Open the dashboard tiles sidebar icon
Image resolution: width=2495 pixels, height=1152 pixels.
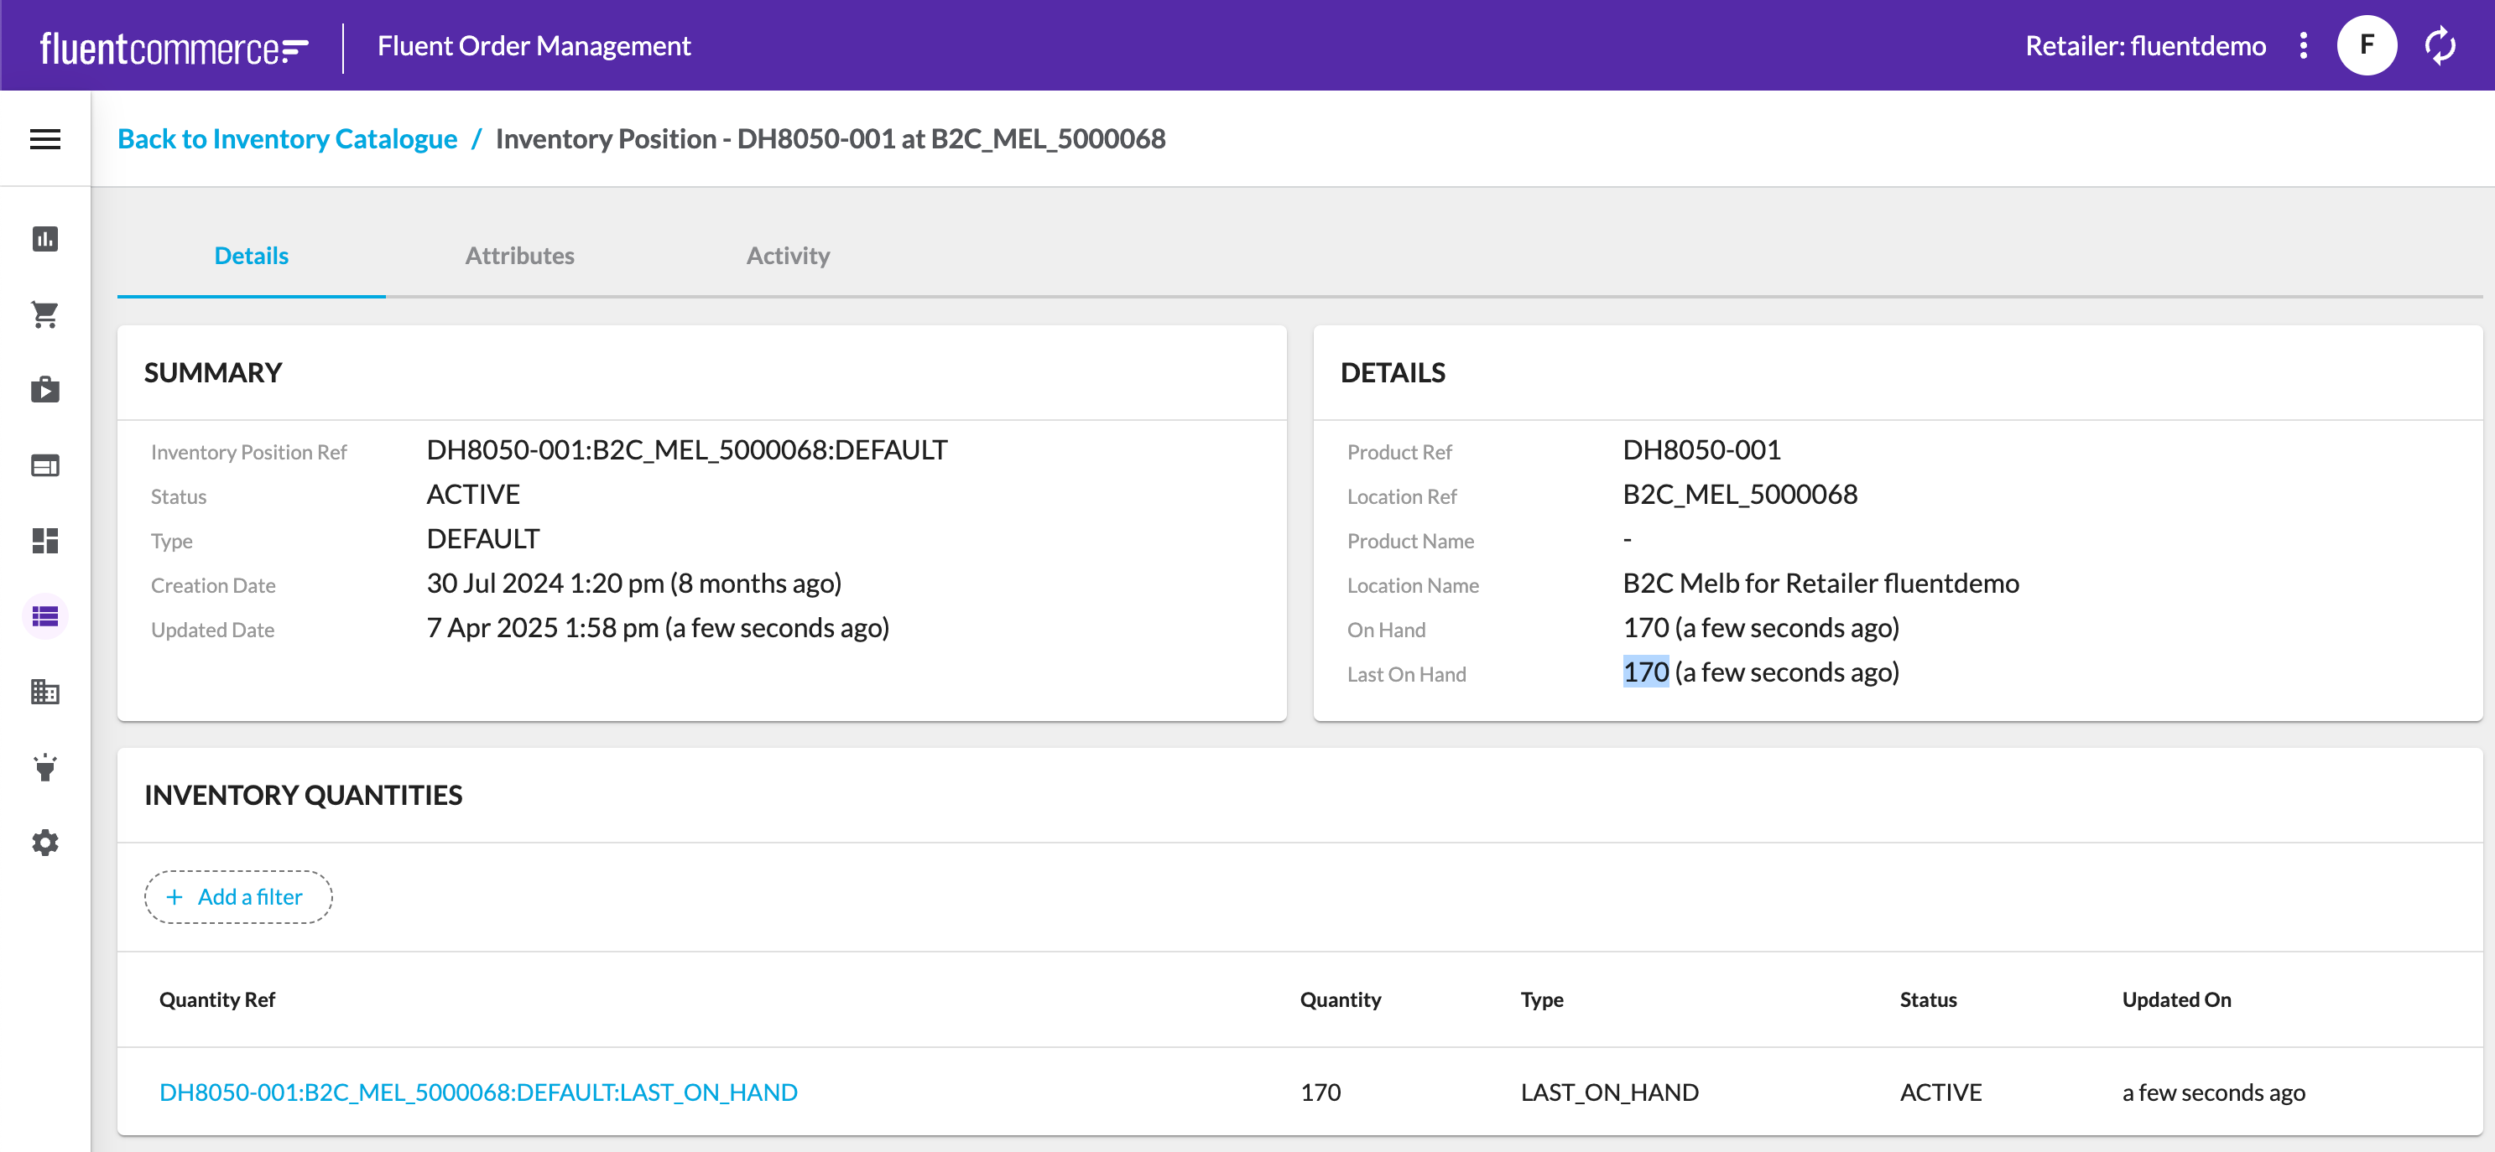44,540
